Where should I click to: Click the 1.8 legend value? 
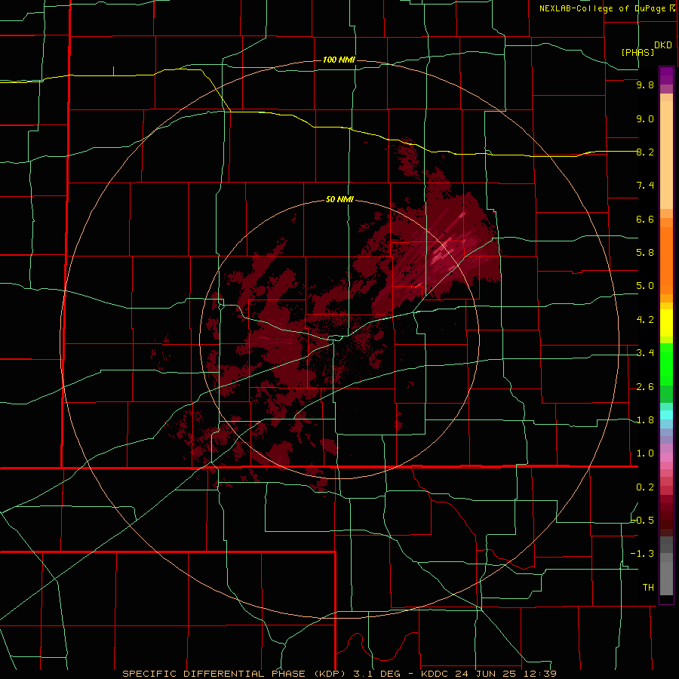click(645, 420)
